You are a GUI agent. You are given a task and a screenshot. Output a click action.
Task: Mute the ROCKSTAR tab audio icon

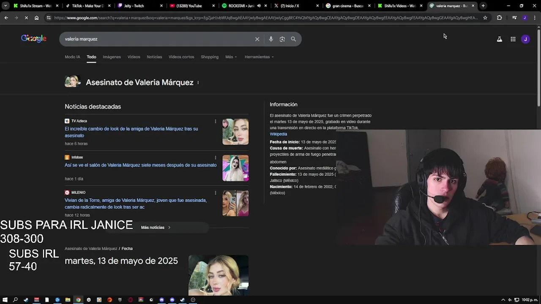click(x=259, y=6)
